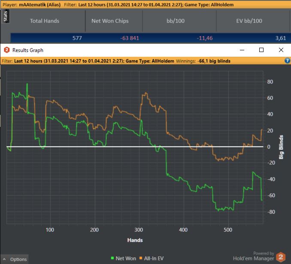
Task: Click the EV bb/100 column header
Action: [x=249, y=21]
